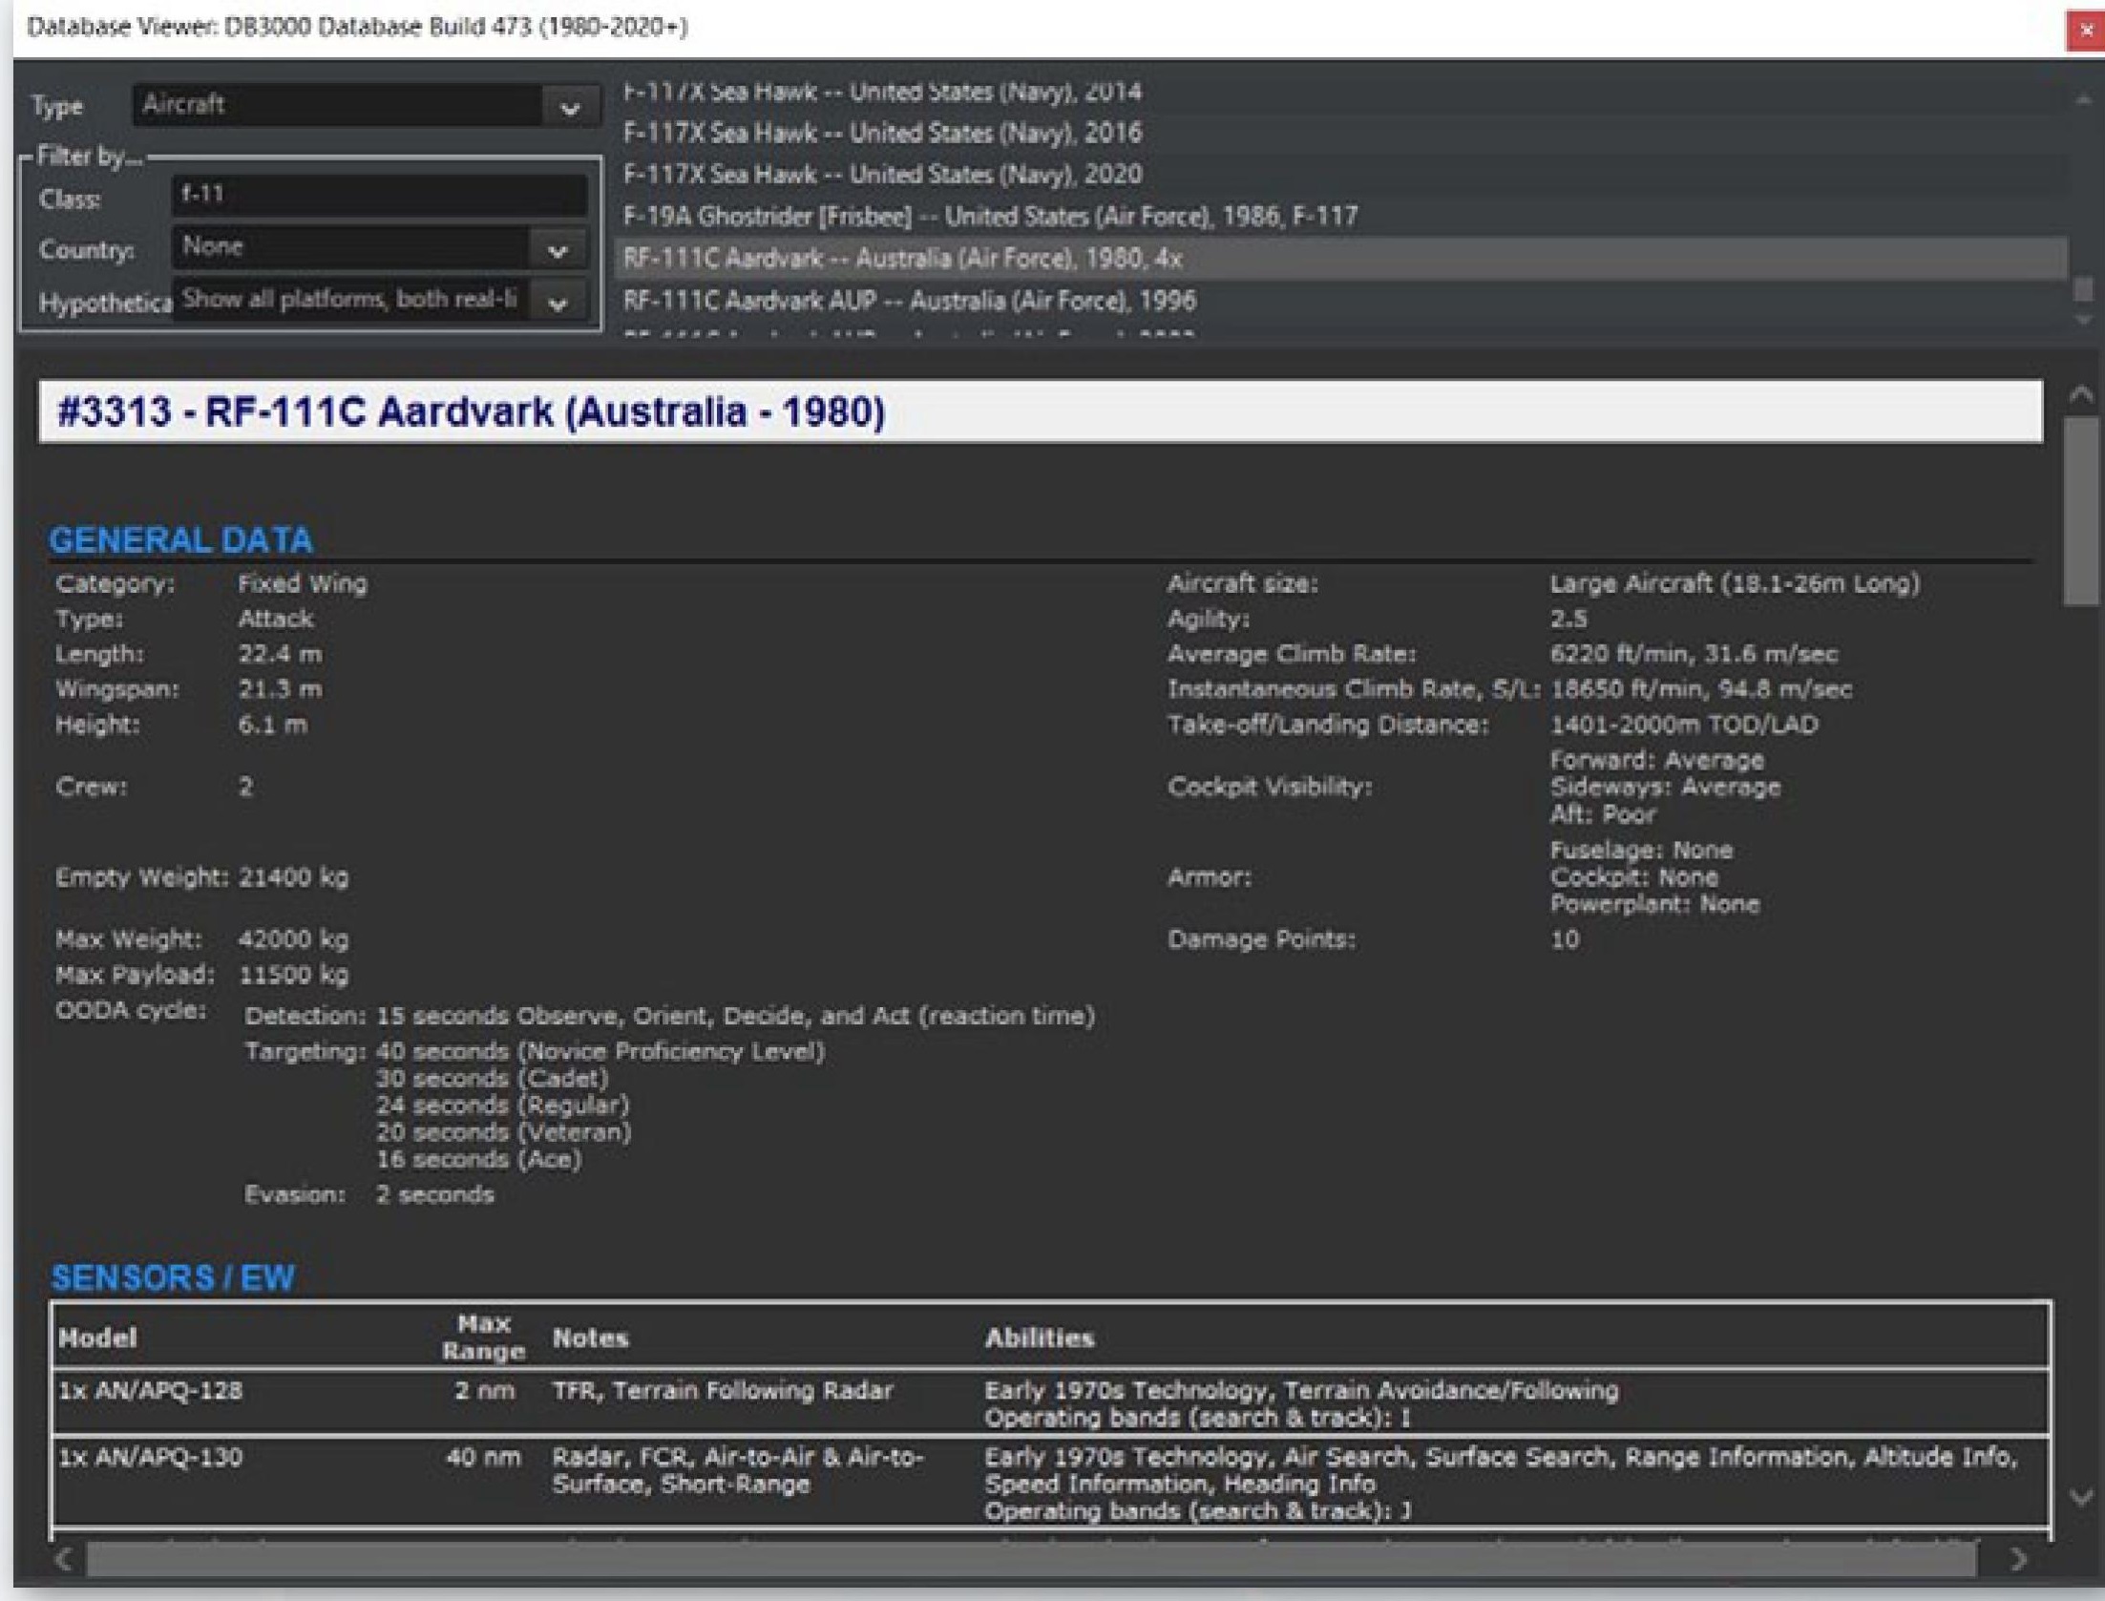Screen dimensions: 2105x1601
Task: Select RF-111C Aardvark 1980 list entry
Action: pos(902,260)
